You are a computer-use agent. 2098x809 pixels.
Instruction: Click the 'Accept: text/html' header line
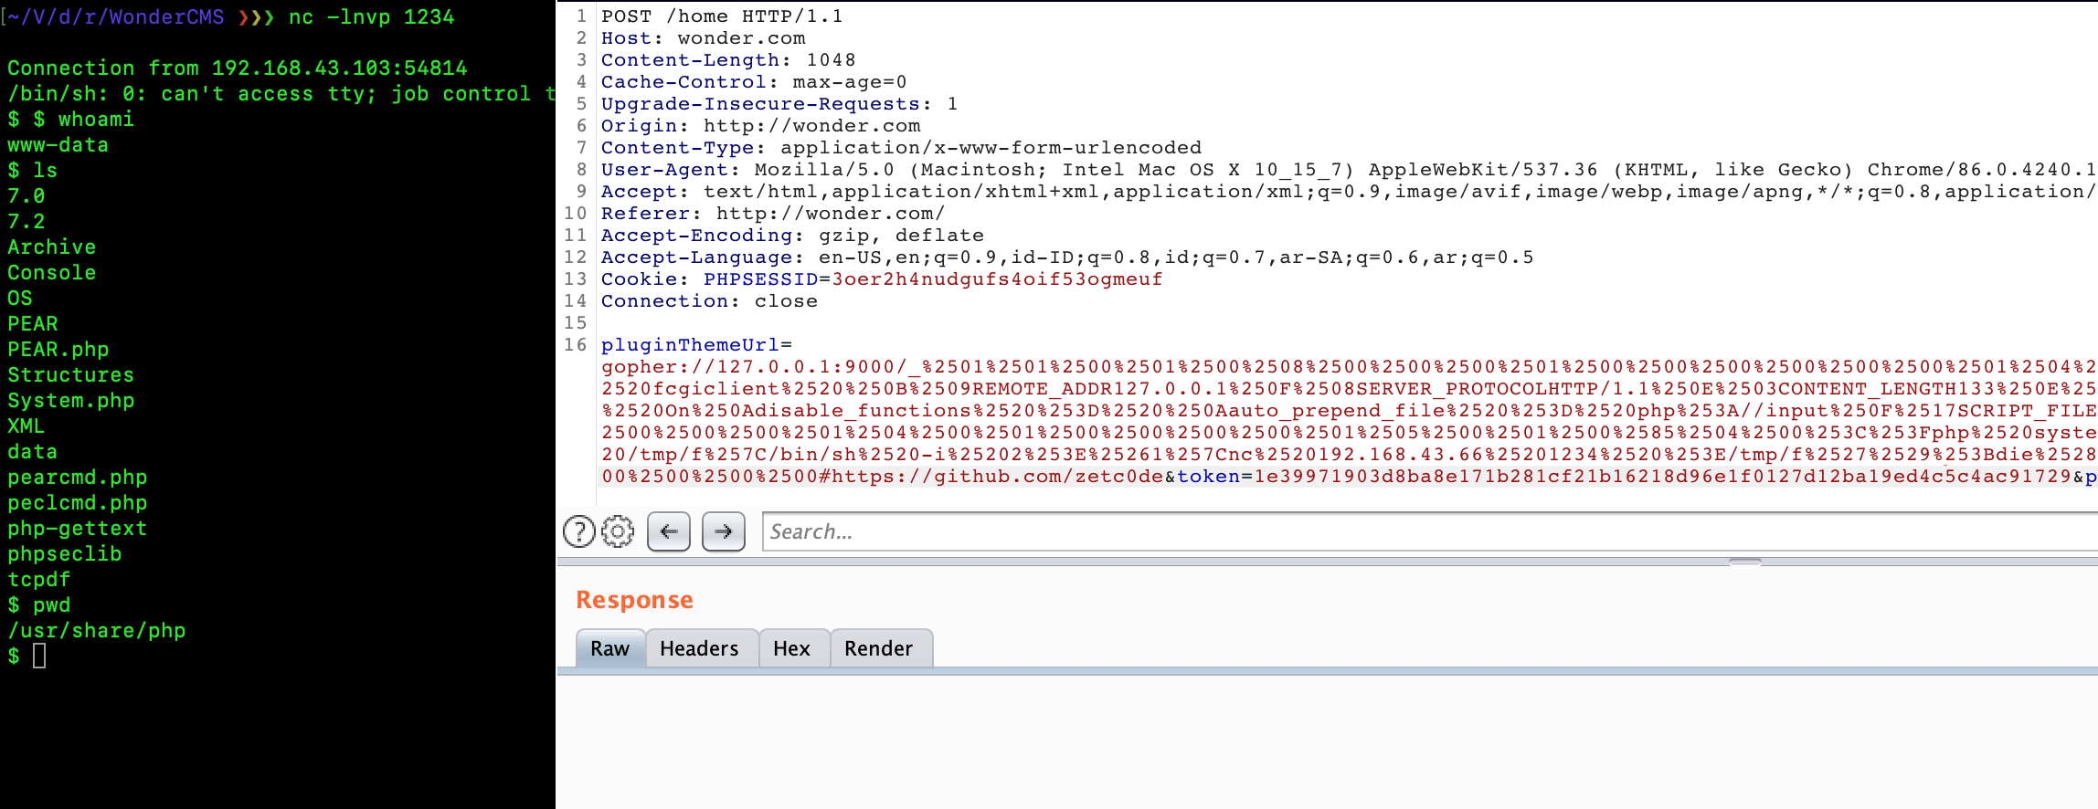(x=1349, y=192)
